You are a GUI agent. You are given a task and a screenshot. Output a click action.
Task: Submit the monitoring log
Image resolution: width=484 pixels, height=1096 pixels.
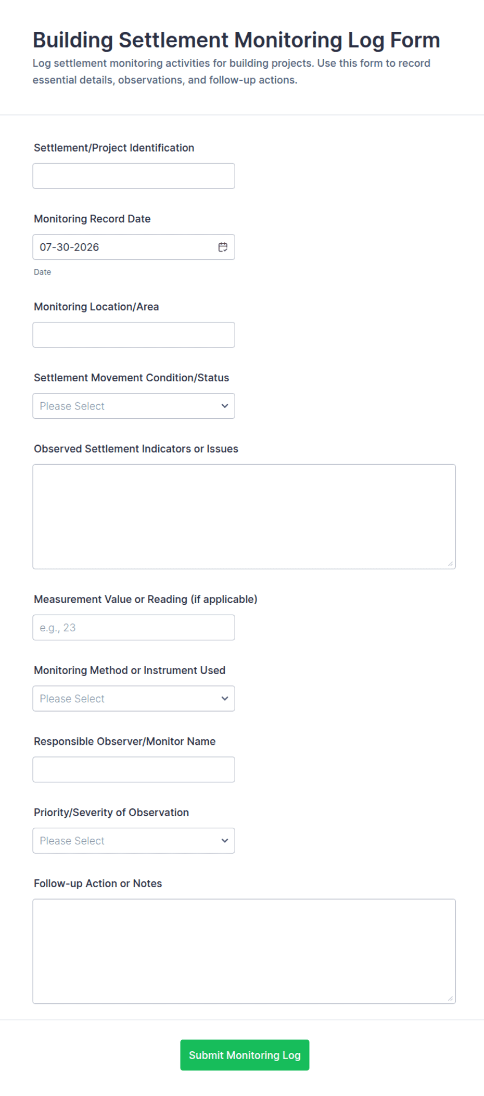245,1055
